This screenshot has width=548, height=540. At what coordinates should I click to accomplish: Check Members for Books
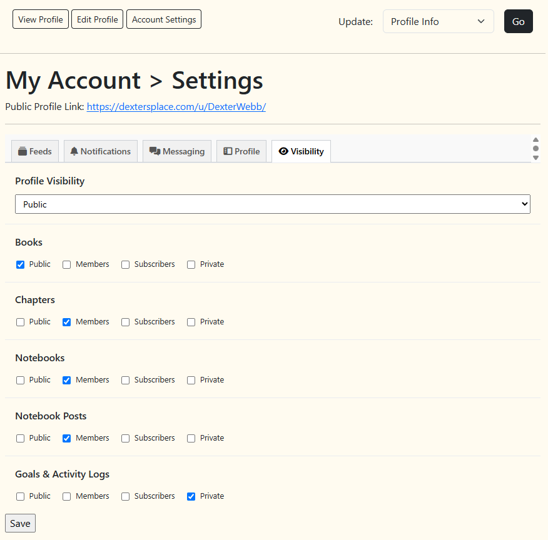point(67,264)
